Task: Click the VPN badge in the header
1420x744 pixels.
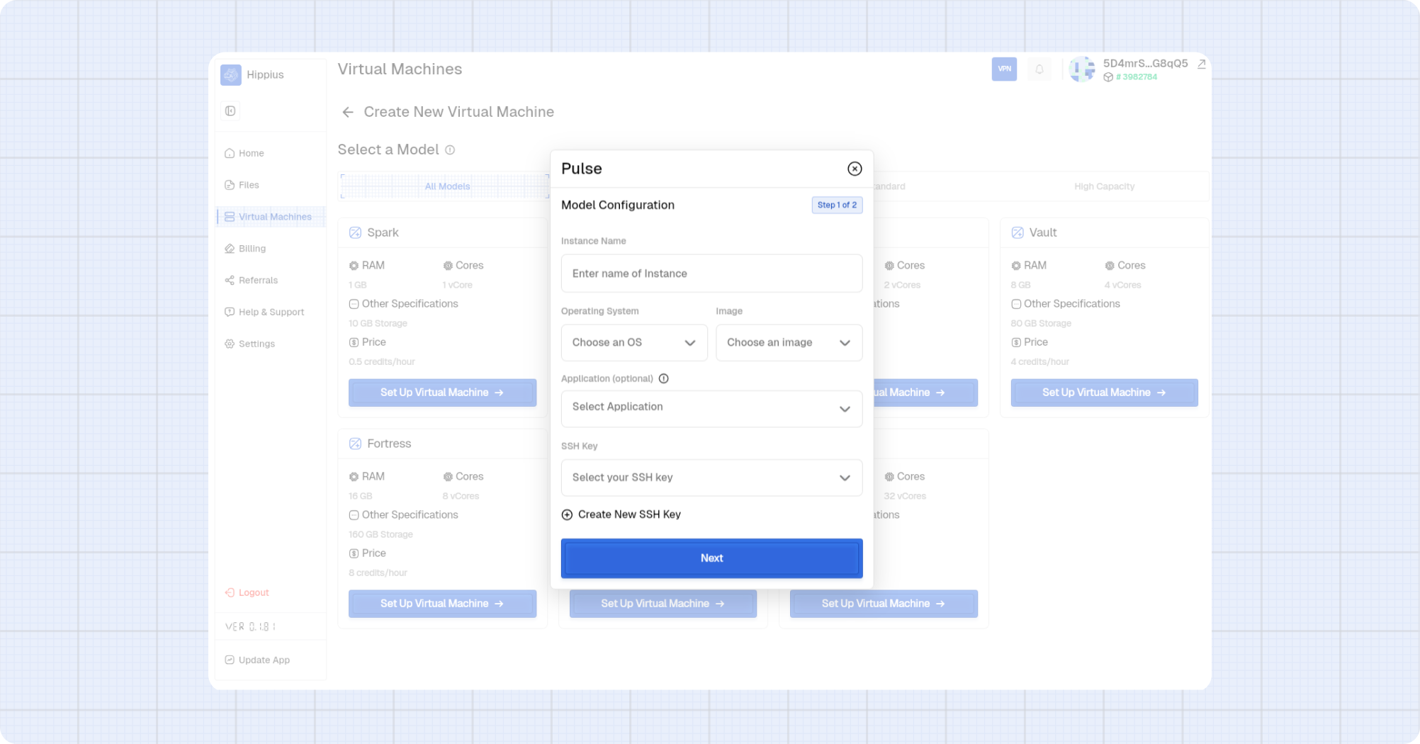Action: click(1004, 69)
